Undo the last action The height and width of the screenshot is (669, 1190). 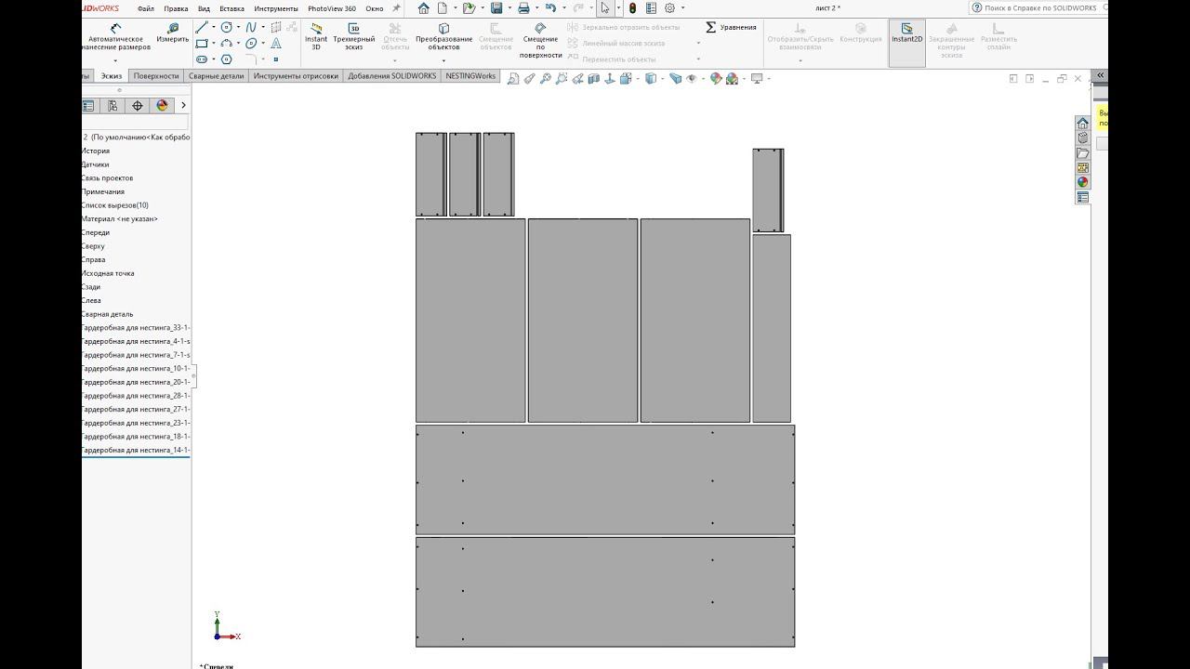[550, 8]
